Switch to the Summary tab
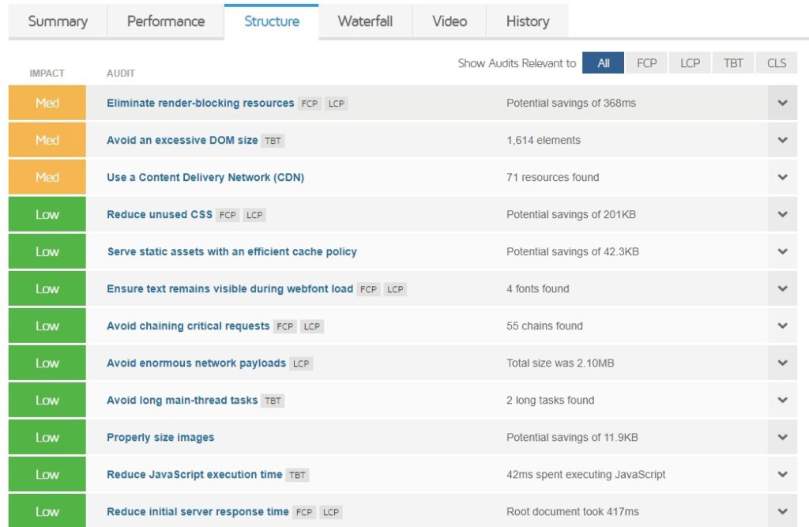 click(58, 21)
